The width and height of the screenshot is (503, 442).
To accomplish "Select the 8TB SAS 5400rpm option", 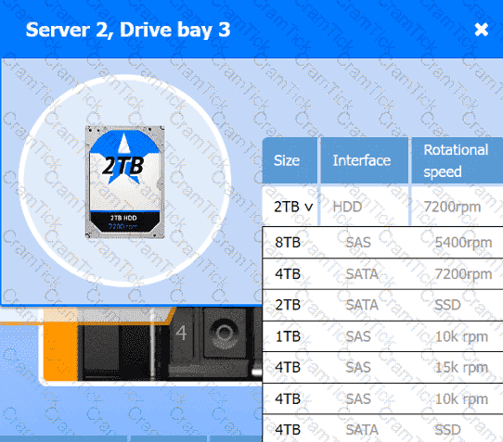I will tap(382, 242).
